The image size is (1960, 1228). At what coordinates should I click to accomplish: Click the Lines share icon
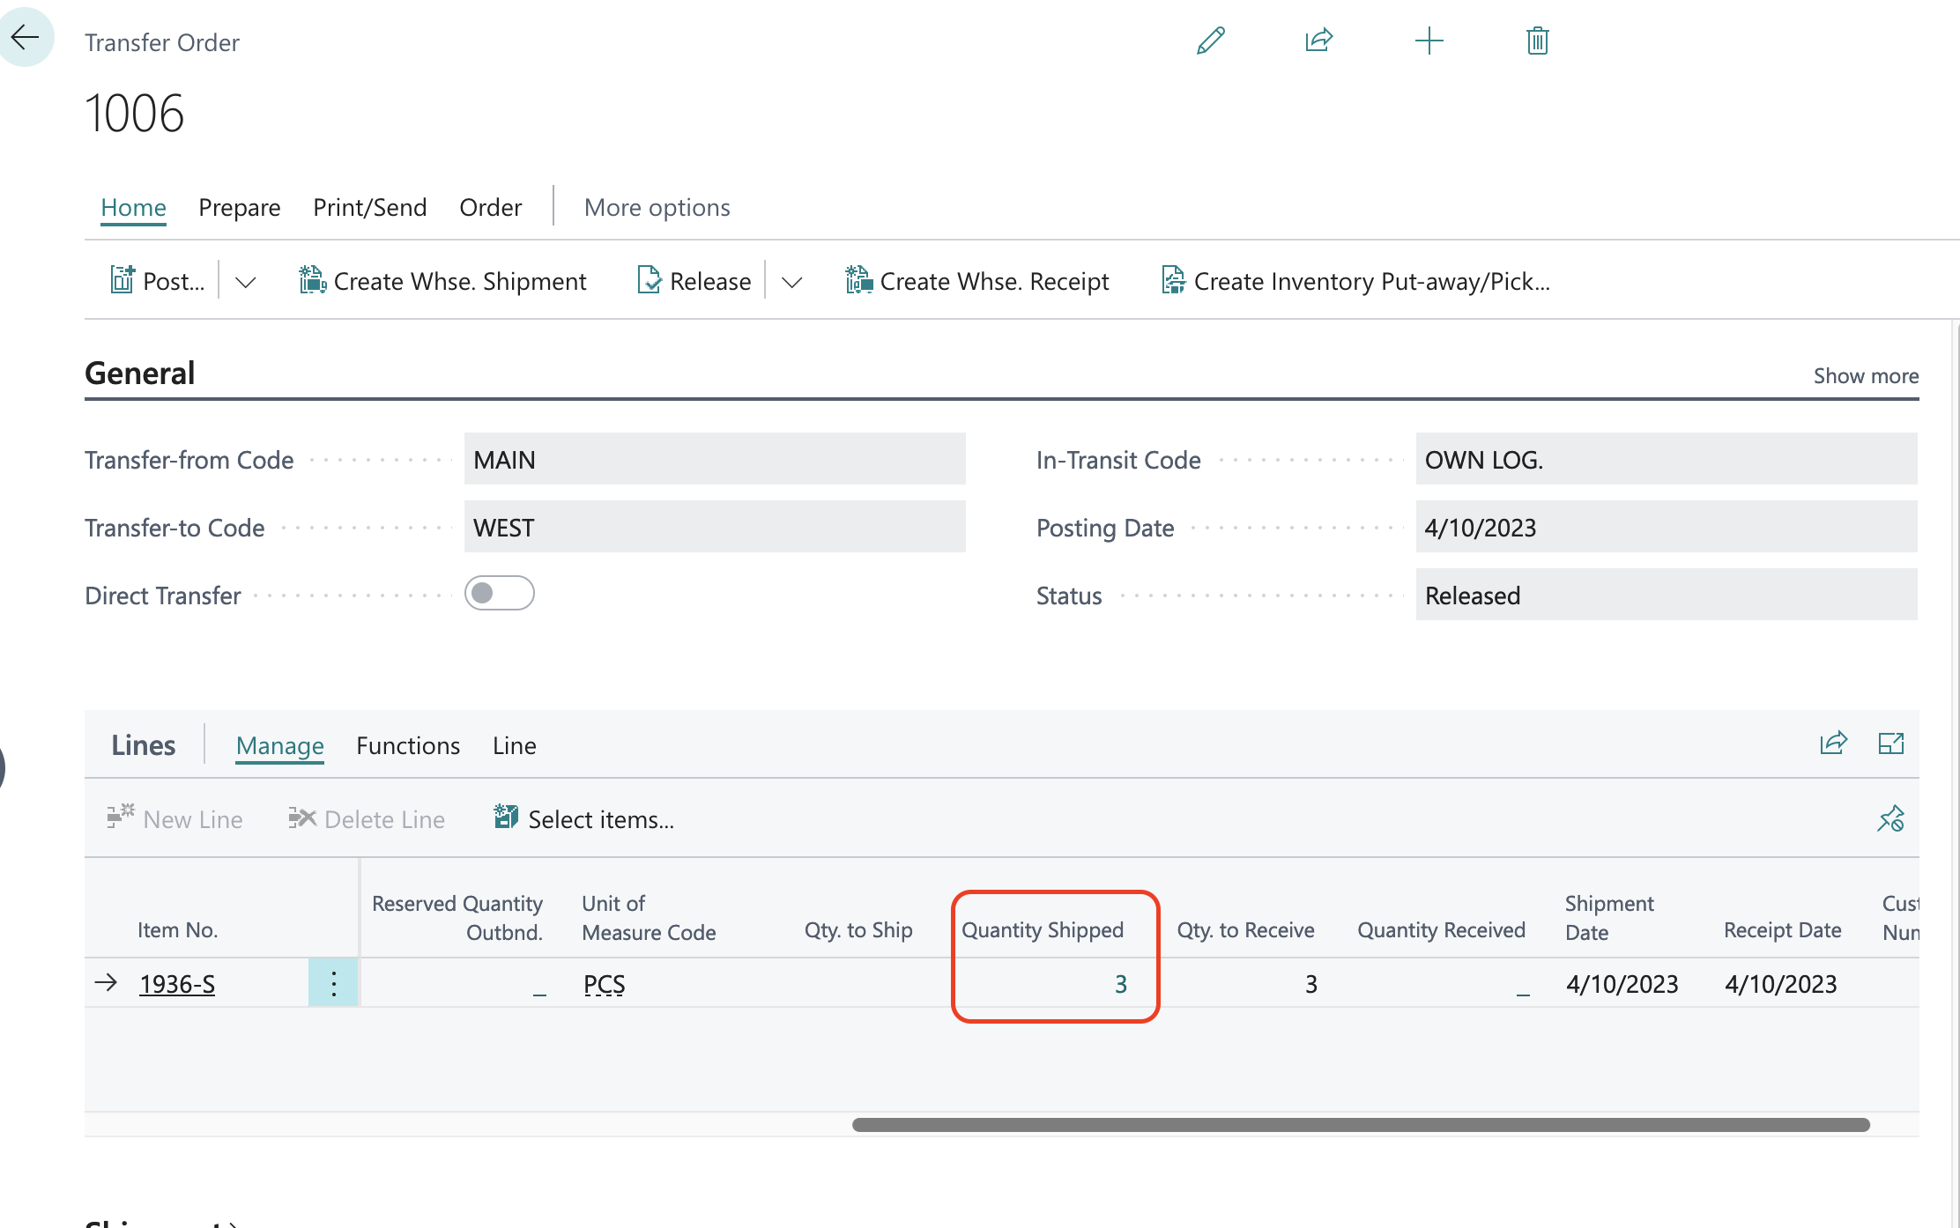click(1833, 743)
